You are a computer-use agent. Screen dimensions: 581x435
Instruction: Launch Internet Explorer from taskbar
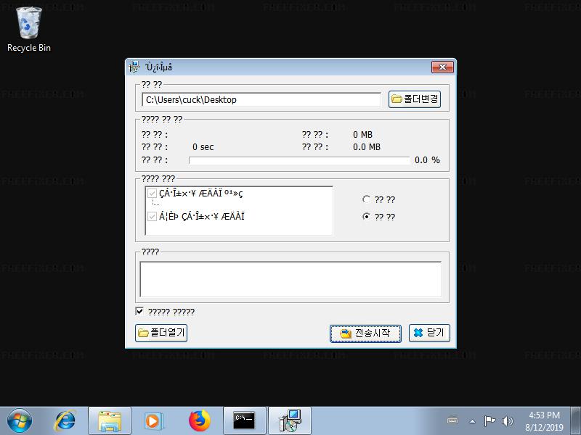point(65,420)
